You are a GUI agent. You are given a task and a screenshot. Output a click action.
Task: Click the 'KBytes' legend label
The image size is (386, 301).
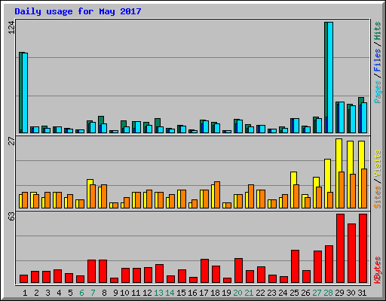(378, 270)
